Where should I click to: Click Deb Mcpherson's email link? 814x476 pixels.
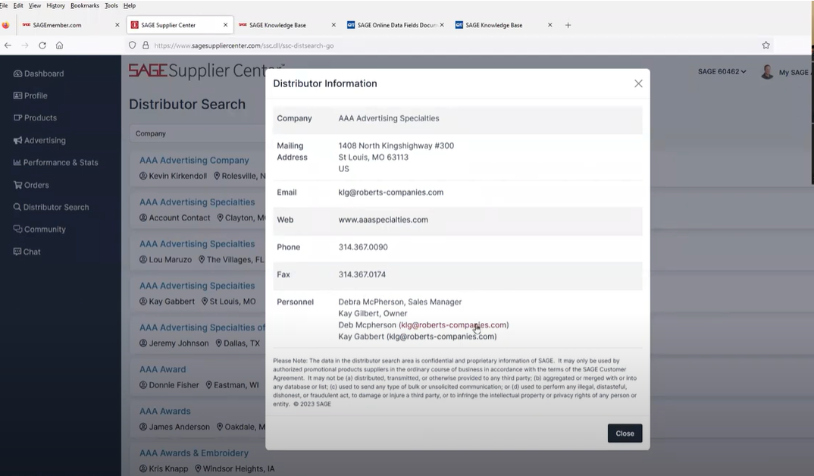coord(454,325)
